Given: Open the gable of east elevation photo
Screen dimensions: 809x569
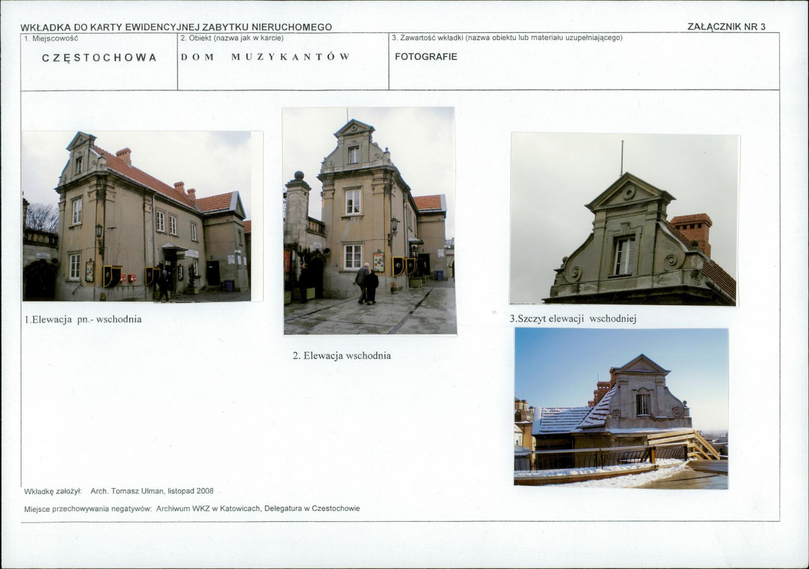Looking at the screenshot, I should pyautogui.click(x=624, y=222).
